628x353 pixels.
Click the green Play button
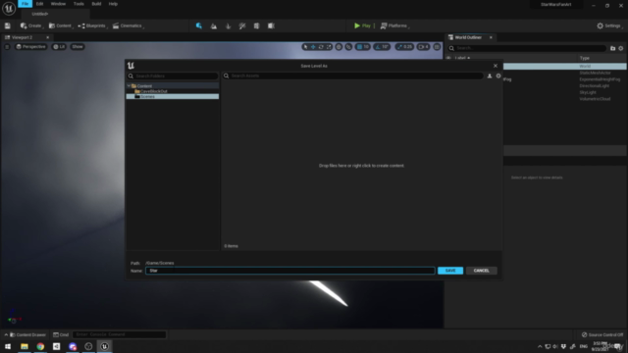(362, 25)
